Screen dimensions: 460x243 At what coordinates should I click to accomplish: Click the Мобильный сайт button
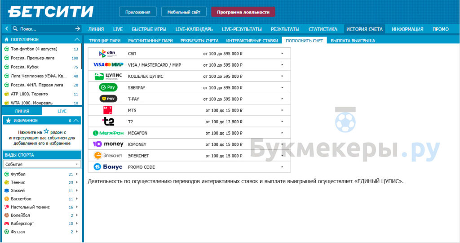(x=184, y=12)
